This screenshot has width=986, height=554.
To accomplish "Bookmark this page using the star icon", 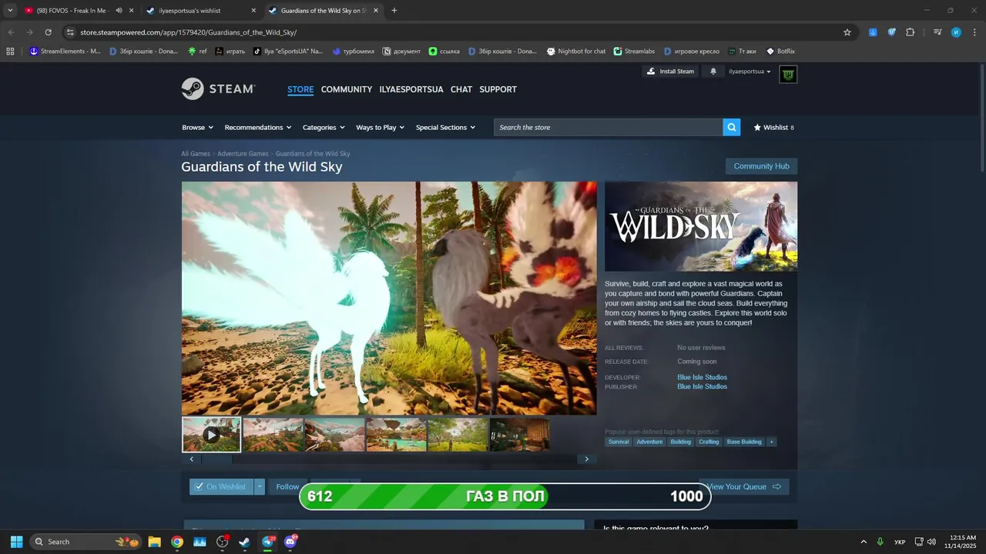I will (x=847, y=32).
